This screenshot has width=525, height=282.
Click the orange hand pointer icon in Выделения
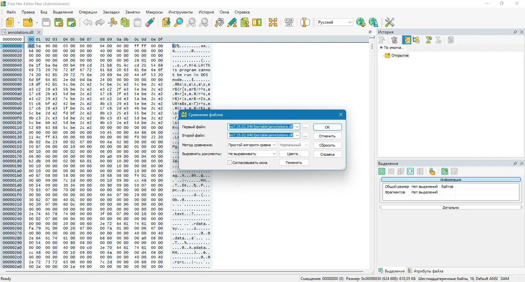[x=432, y=171]
